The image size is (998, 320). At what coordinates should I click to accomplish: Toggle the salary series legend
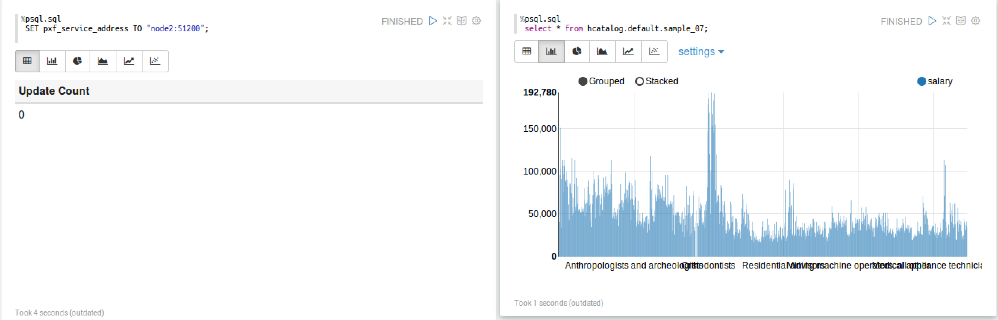click(x=922, y=81)
